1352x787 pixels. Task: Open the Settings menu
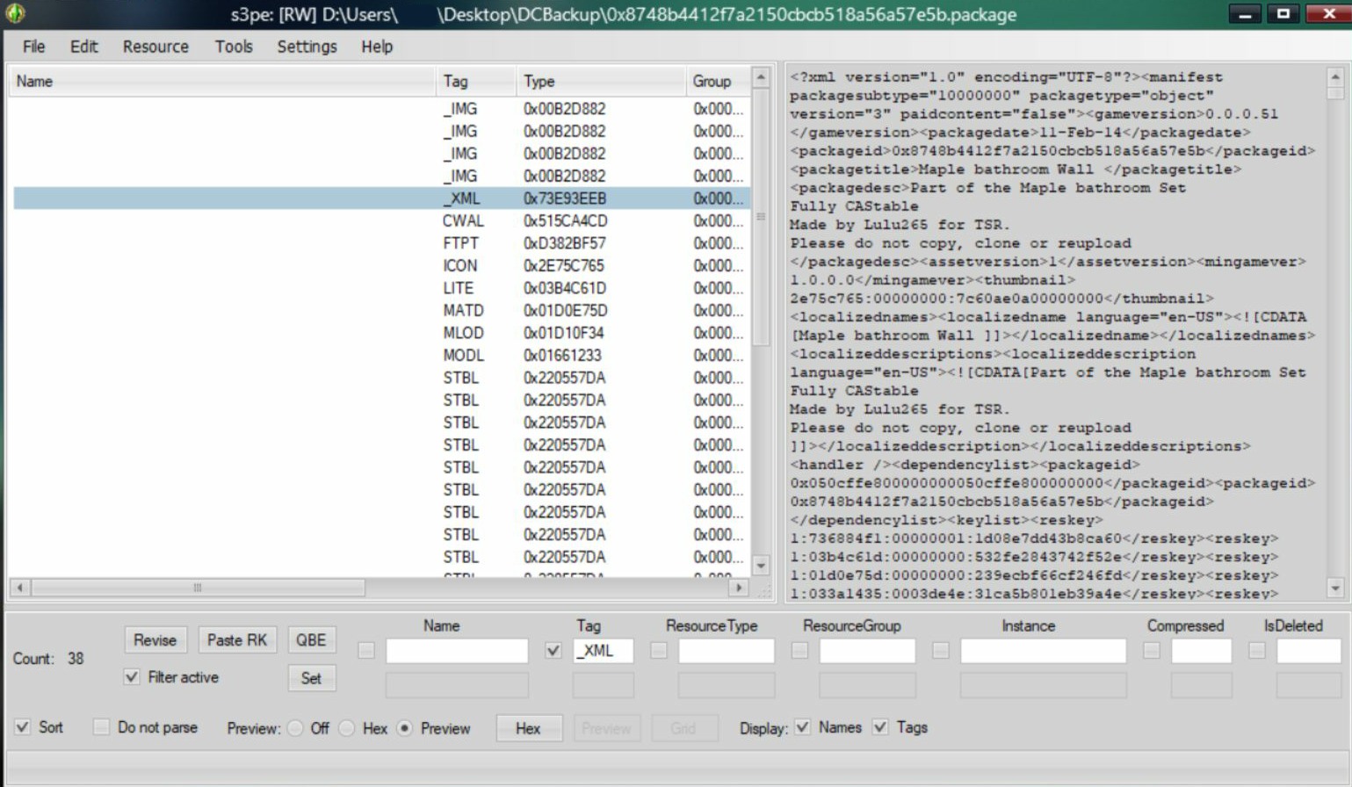point(307,47)
